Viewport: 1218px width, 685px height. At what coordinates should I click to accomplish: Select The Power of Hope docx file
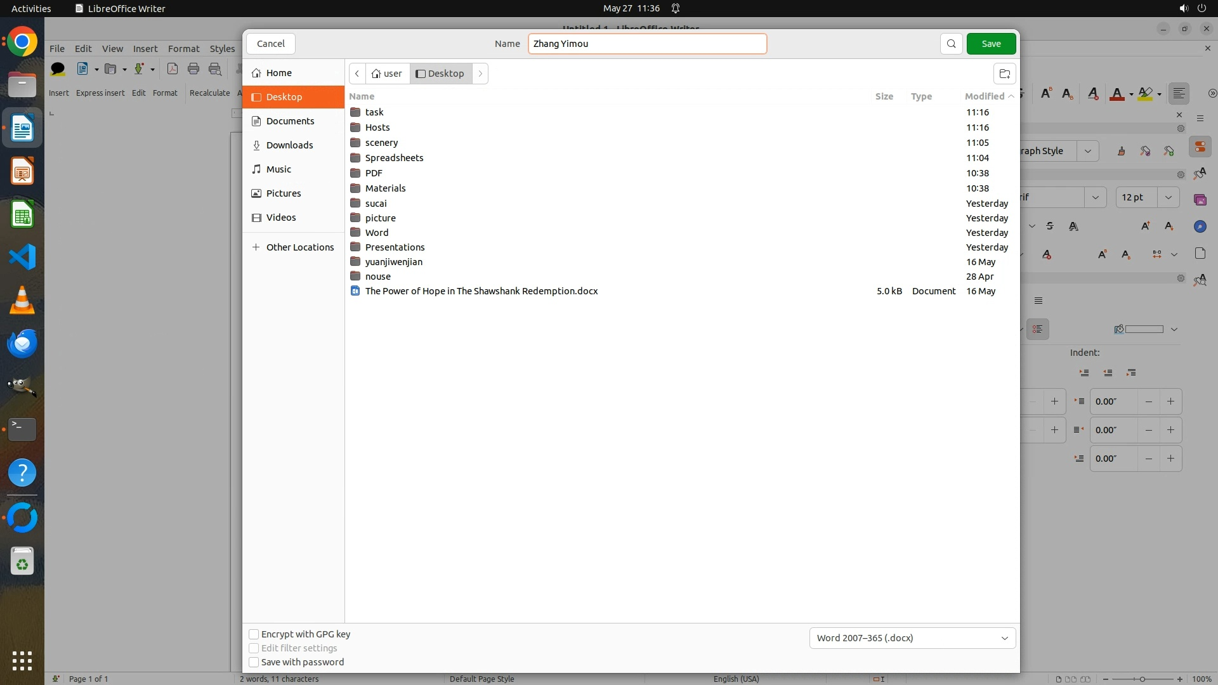481,291
